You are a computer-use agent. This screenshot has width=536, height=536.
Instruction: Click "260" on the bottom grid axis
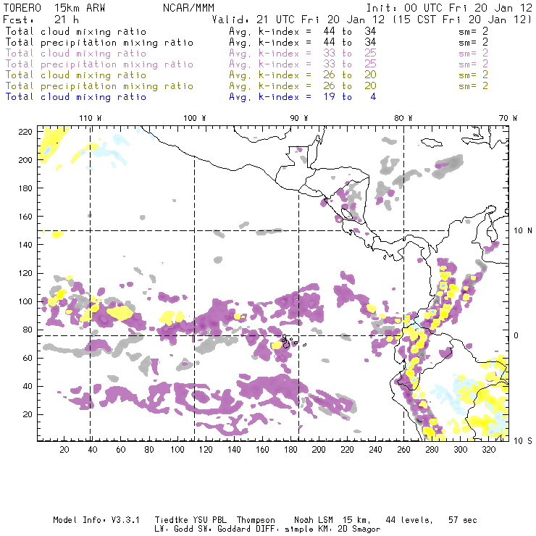[403, 450]
